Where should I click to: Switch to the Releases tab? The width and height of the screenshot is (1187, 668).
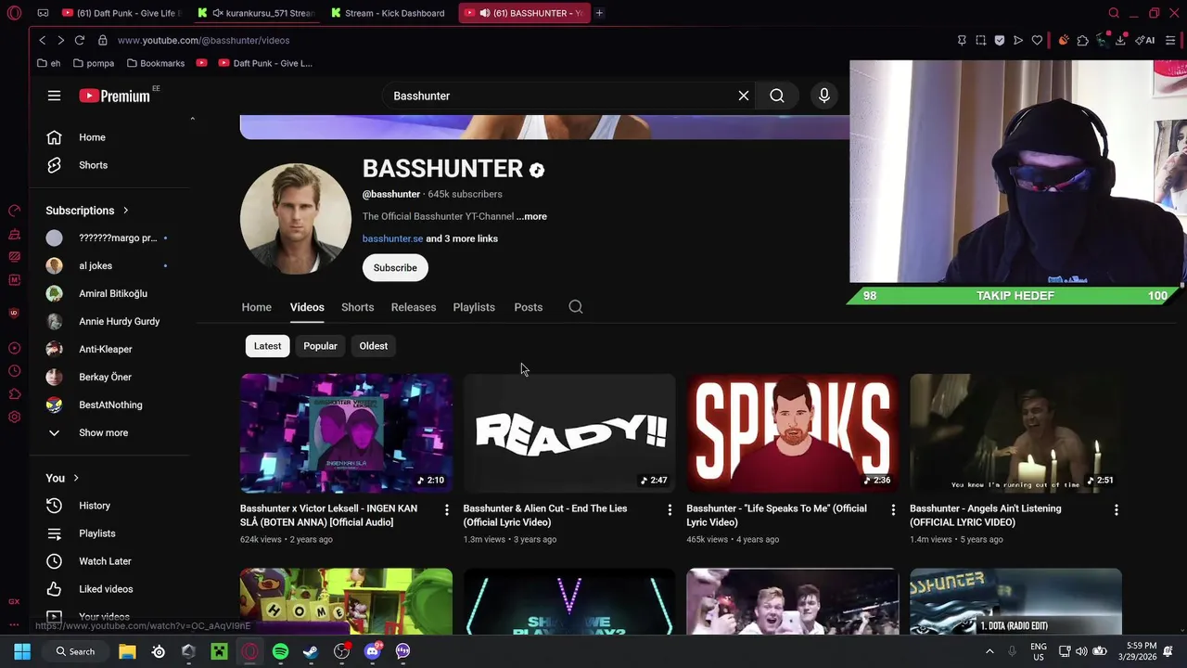click(414, 307)
